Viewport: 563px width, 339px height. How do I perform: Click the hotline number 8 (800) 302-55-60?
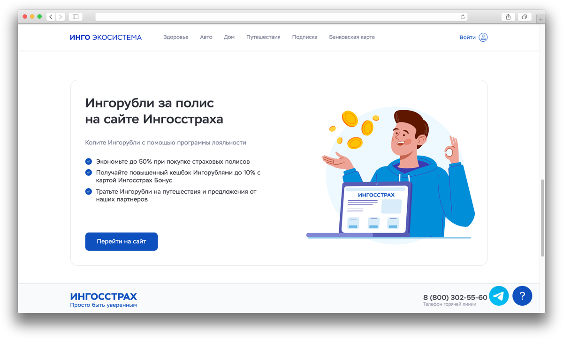point(455,297)
